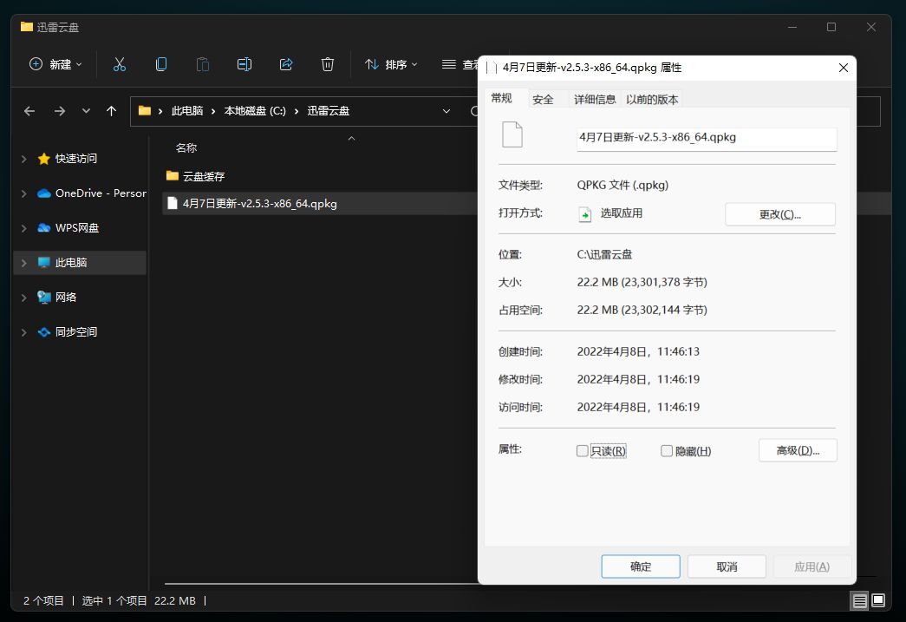
Task: Switch to the 常规 tab
Action: click(501, 98)
